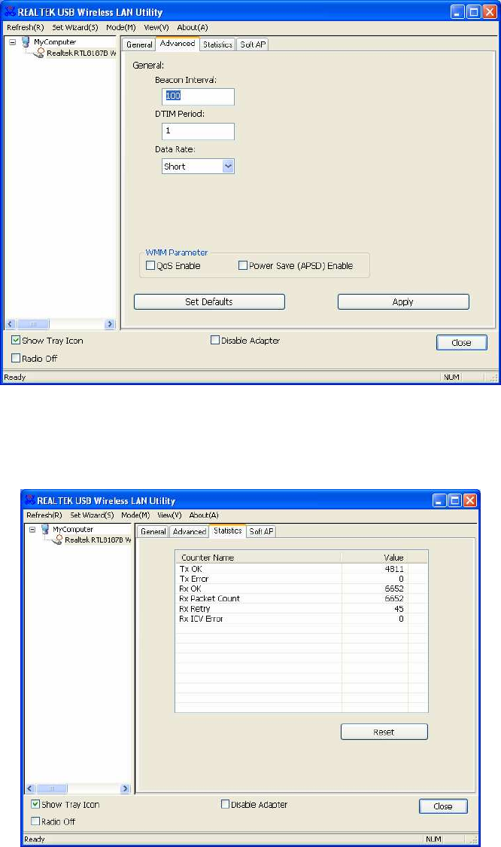The image size is (501, 847).
Task: Select the Tx OK row
Action: point(302,569)
